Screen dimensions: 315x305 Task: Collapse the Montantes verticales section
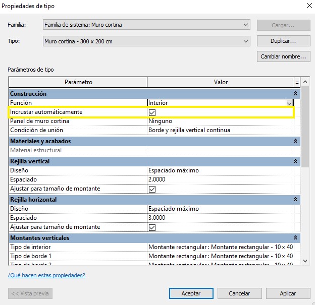point(295,238)
